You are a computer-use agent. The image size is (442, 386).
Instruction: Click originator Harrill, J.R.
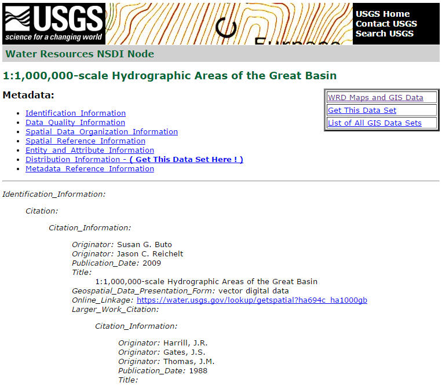pyautogui.click(x=185, y=343)
